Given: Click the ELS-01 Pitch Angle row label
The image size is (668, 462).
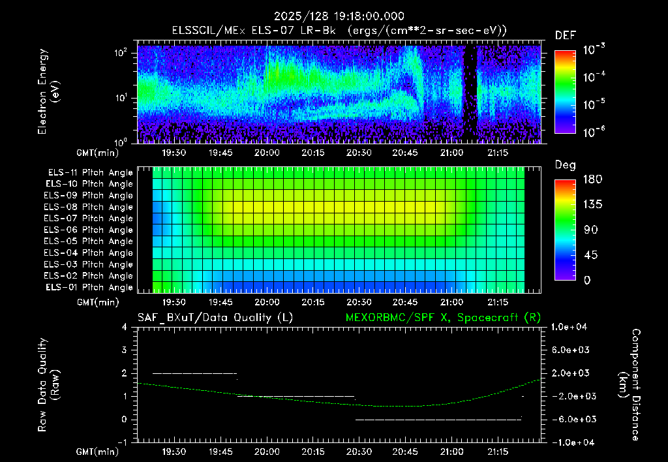Looking at the screenshot, I should coord(89,287).
